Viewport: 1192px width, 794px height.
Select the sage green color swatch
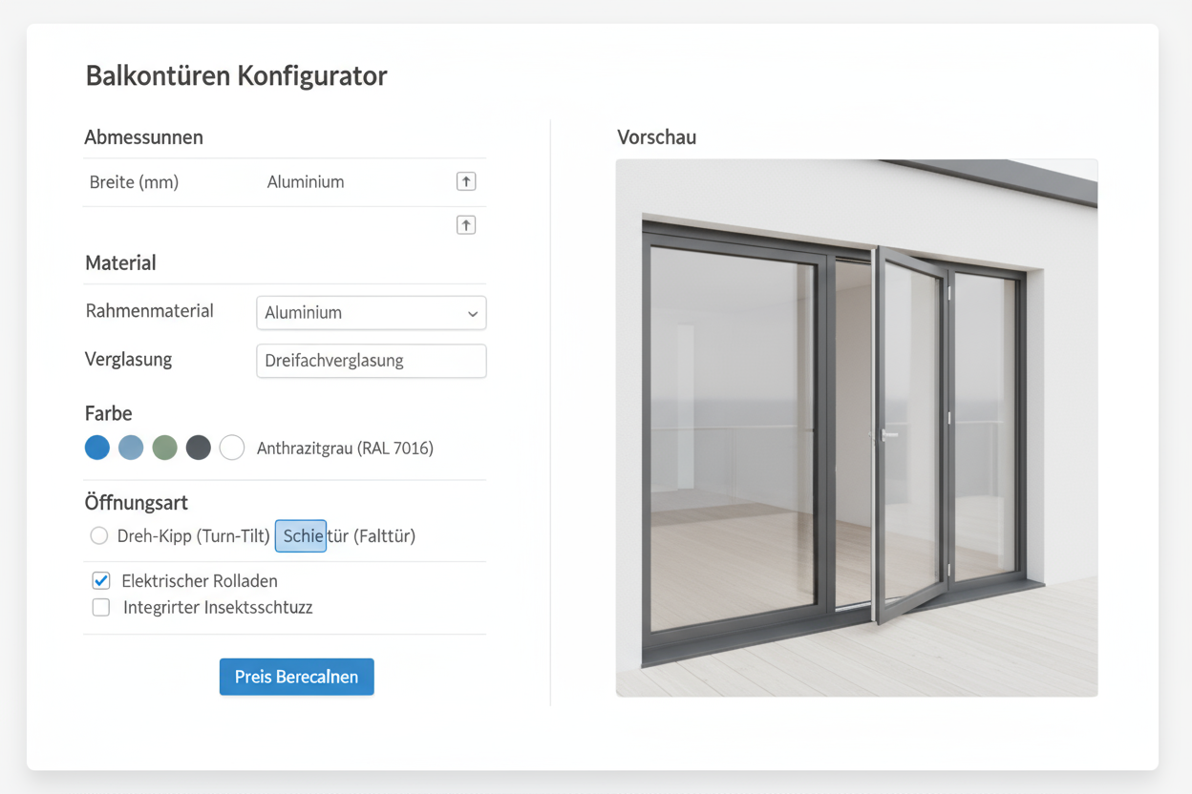tap(165, 447)
